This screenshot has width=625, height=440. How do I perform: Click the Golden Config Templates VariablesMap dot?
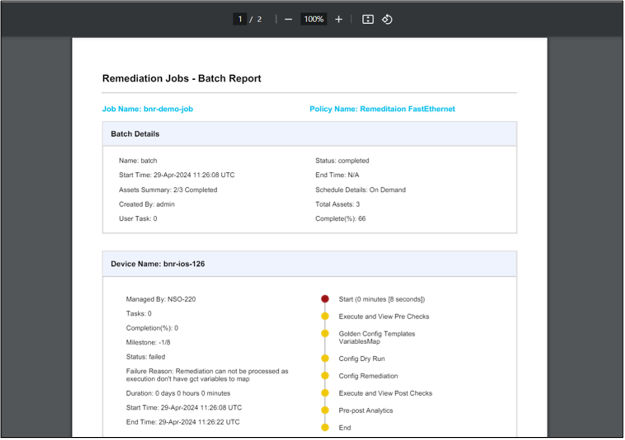click(x=325, y=334)
